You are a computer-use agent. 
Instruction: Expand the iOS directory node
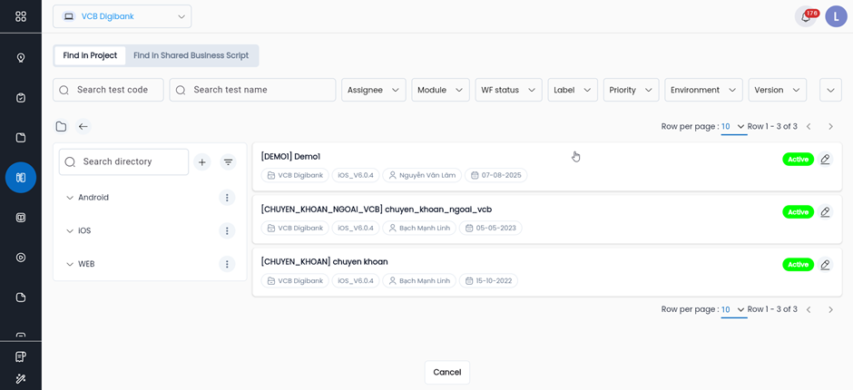70,231
